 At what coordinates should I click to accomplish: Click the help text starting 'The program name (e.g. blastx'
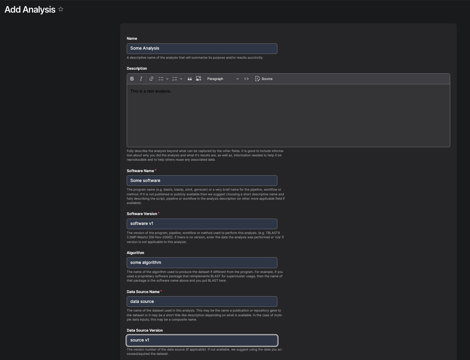click(x=206, y=196)
